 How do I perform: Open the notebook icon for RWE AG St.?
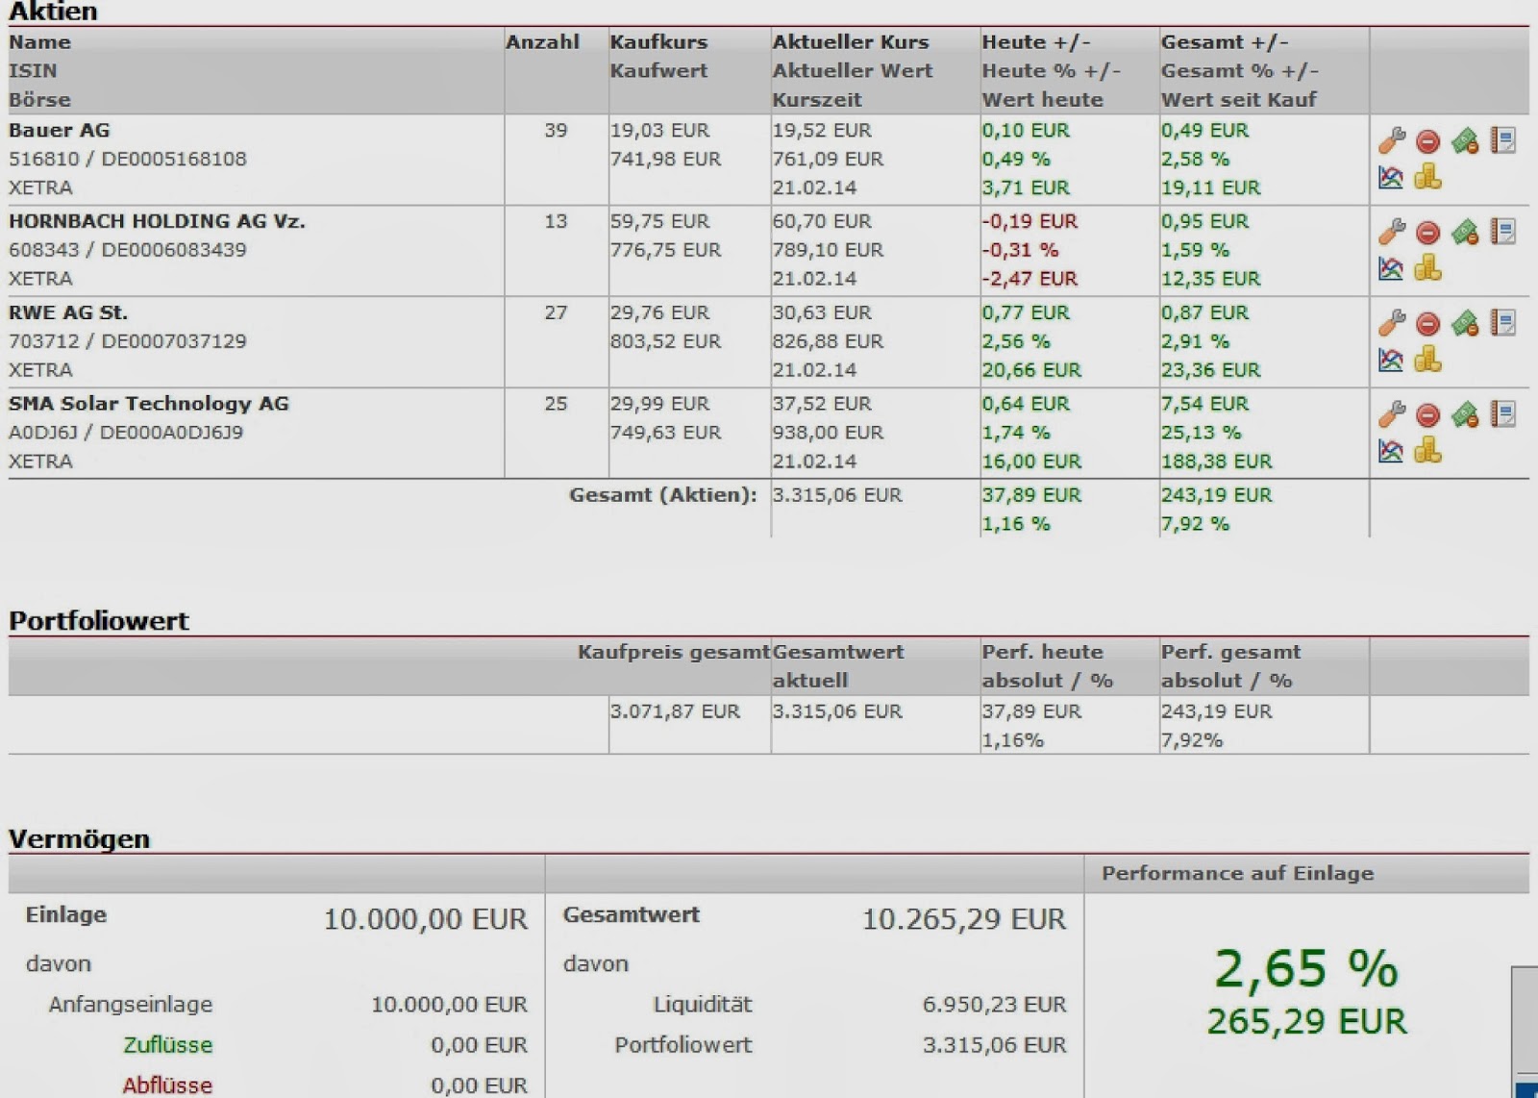1503,323
